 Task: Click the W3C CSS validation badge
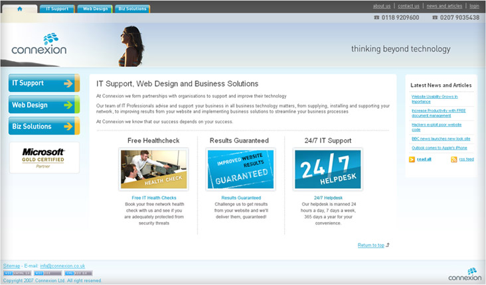tap(48, 273)
